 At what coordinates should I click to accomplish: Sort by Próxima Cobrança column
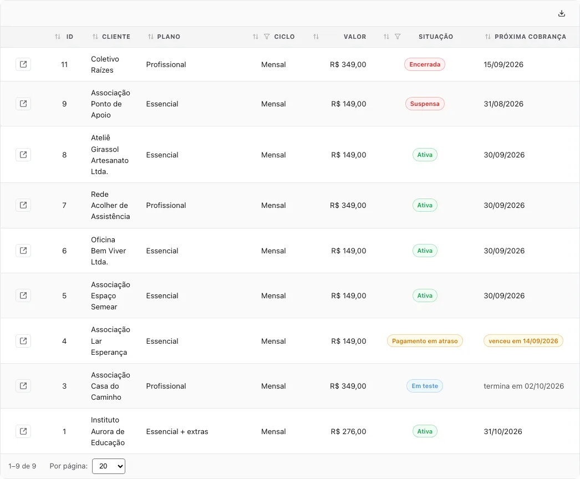pos(487,37)
